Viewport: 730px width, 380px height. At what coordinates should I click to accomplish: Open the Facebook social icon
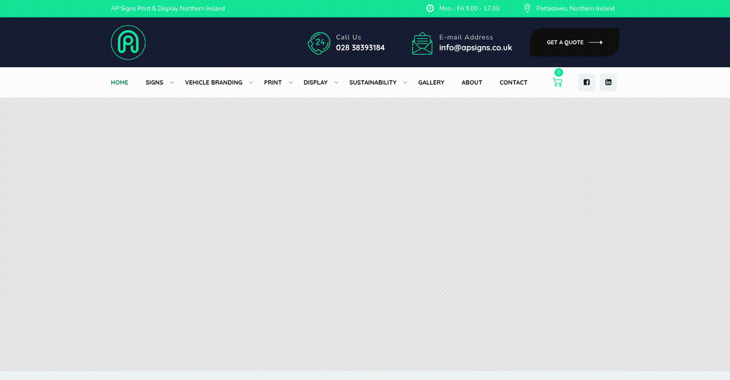click(x=587, y=83)
